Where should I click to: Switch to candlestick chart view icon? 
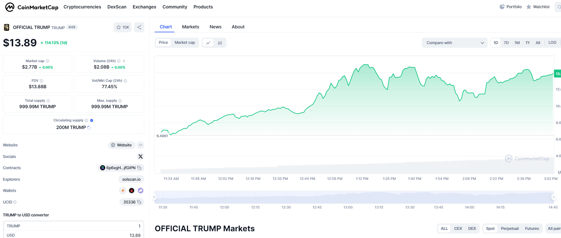[x=220, y=43]
